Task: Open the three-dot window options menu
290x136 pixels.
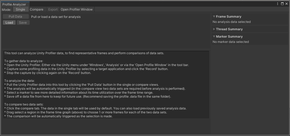Action: coord(278,4)
